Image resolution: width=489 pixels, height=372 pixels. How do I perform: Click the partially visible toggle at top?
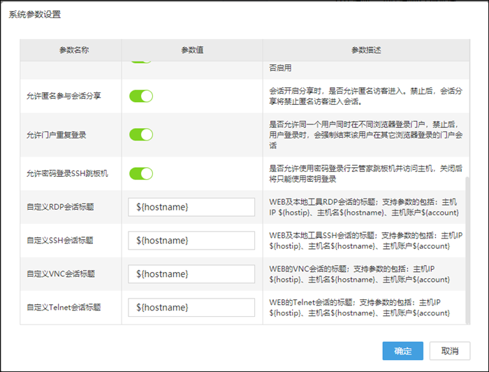(140, 63)
